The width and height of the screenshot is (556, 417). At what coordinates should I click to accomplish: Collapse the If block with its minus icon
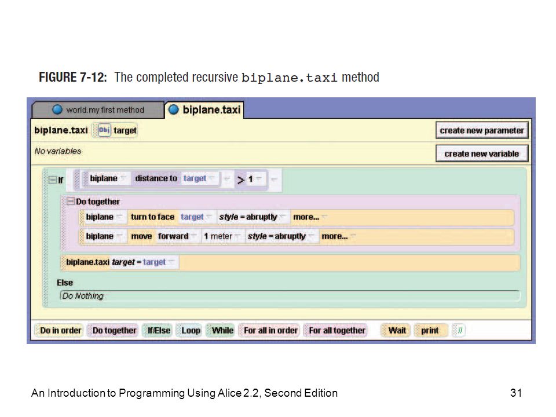coord(53,180)
